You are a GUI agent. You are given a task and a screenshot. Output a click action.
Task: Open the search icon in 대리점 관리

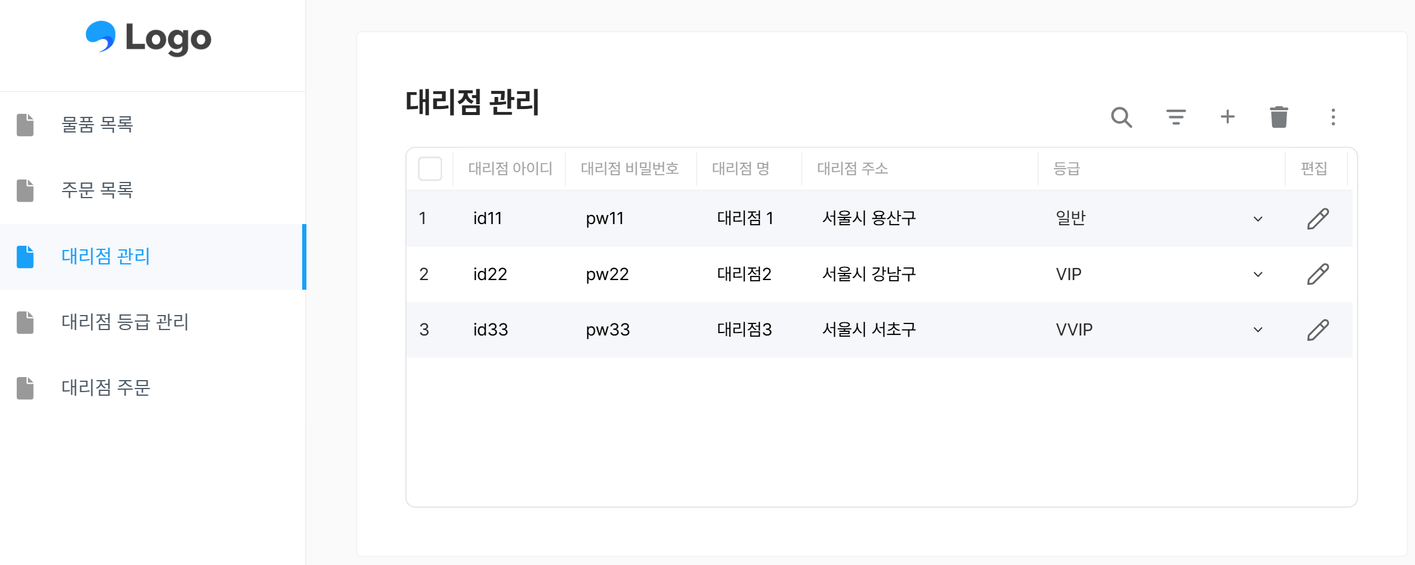[1122, 117]
